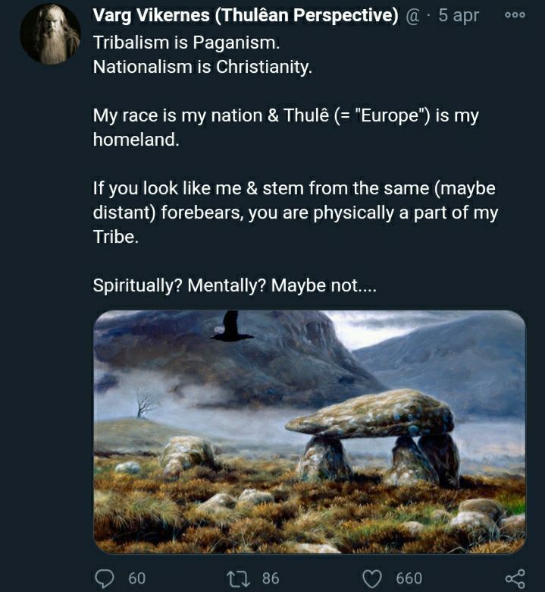Open the share icon for this tweet
The height and width of the screenshot is (592, 545).
515,578
